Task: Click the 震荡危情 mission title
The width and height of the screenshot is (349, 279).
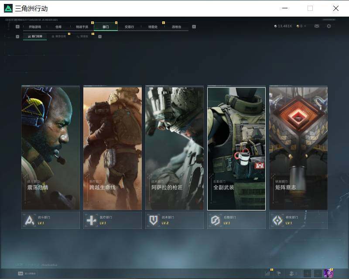Action: tap(38, 187)
